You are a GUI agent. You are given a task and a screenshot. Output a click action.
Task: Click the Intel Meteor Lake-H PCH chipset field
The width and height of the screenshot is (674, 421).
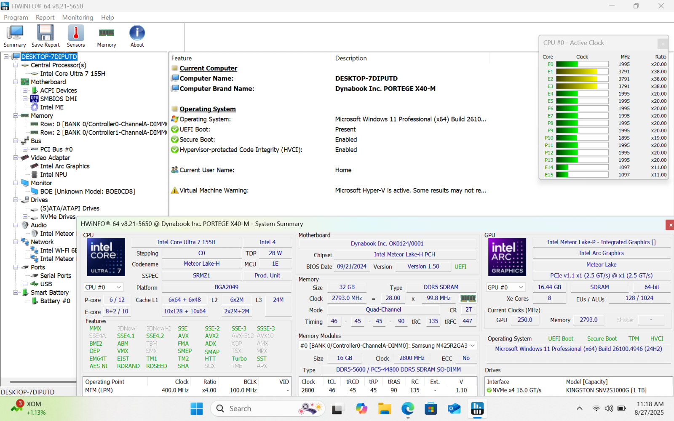tap(404, 254)
